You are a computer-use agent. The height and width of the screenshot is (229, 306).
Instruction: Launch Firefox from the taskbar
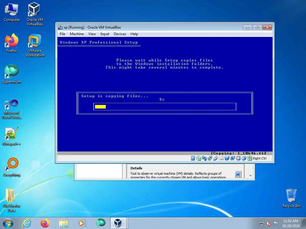[x=45, y=223]
